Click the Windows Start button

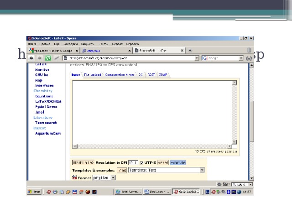coord(34,192)
